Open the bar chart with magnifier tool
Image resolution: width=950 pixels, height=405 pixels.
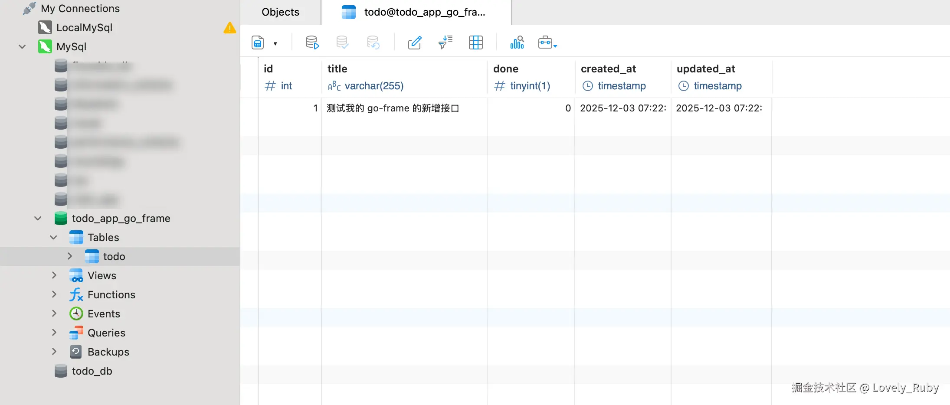point(517,42)
